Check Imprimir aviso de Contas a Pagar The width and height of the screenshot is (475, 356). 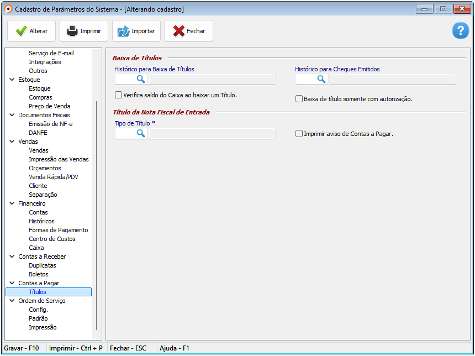coord(299,133)
